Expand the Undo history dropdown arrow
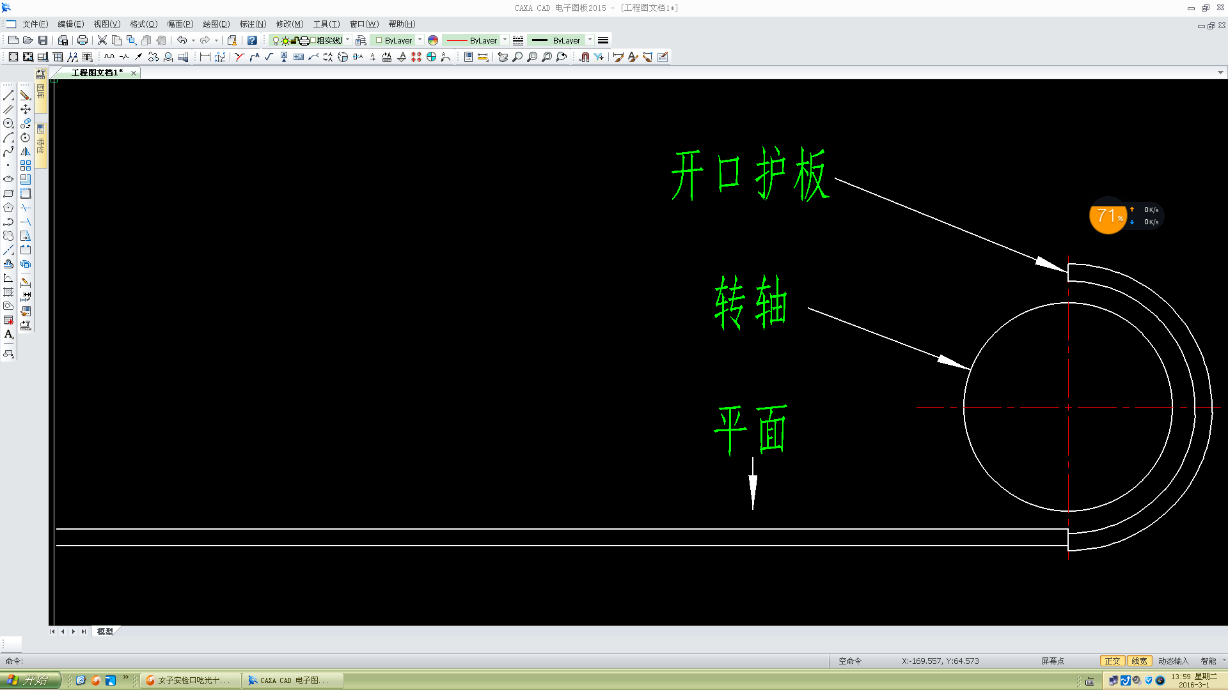Image resolution: width=1228 pixels, height=690 pixels. [x=194, y=40]
